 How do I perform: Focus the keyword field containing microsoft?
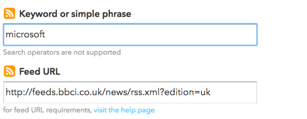click(x=130, y=35)
